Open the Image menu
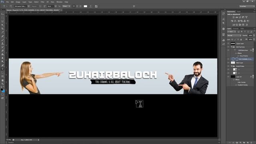The width and height of the screenshot is (256, 144). [x=18, y=2]
